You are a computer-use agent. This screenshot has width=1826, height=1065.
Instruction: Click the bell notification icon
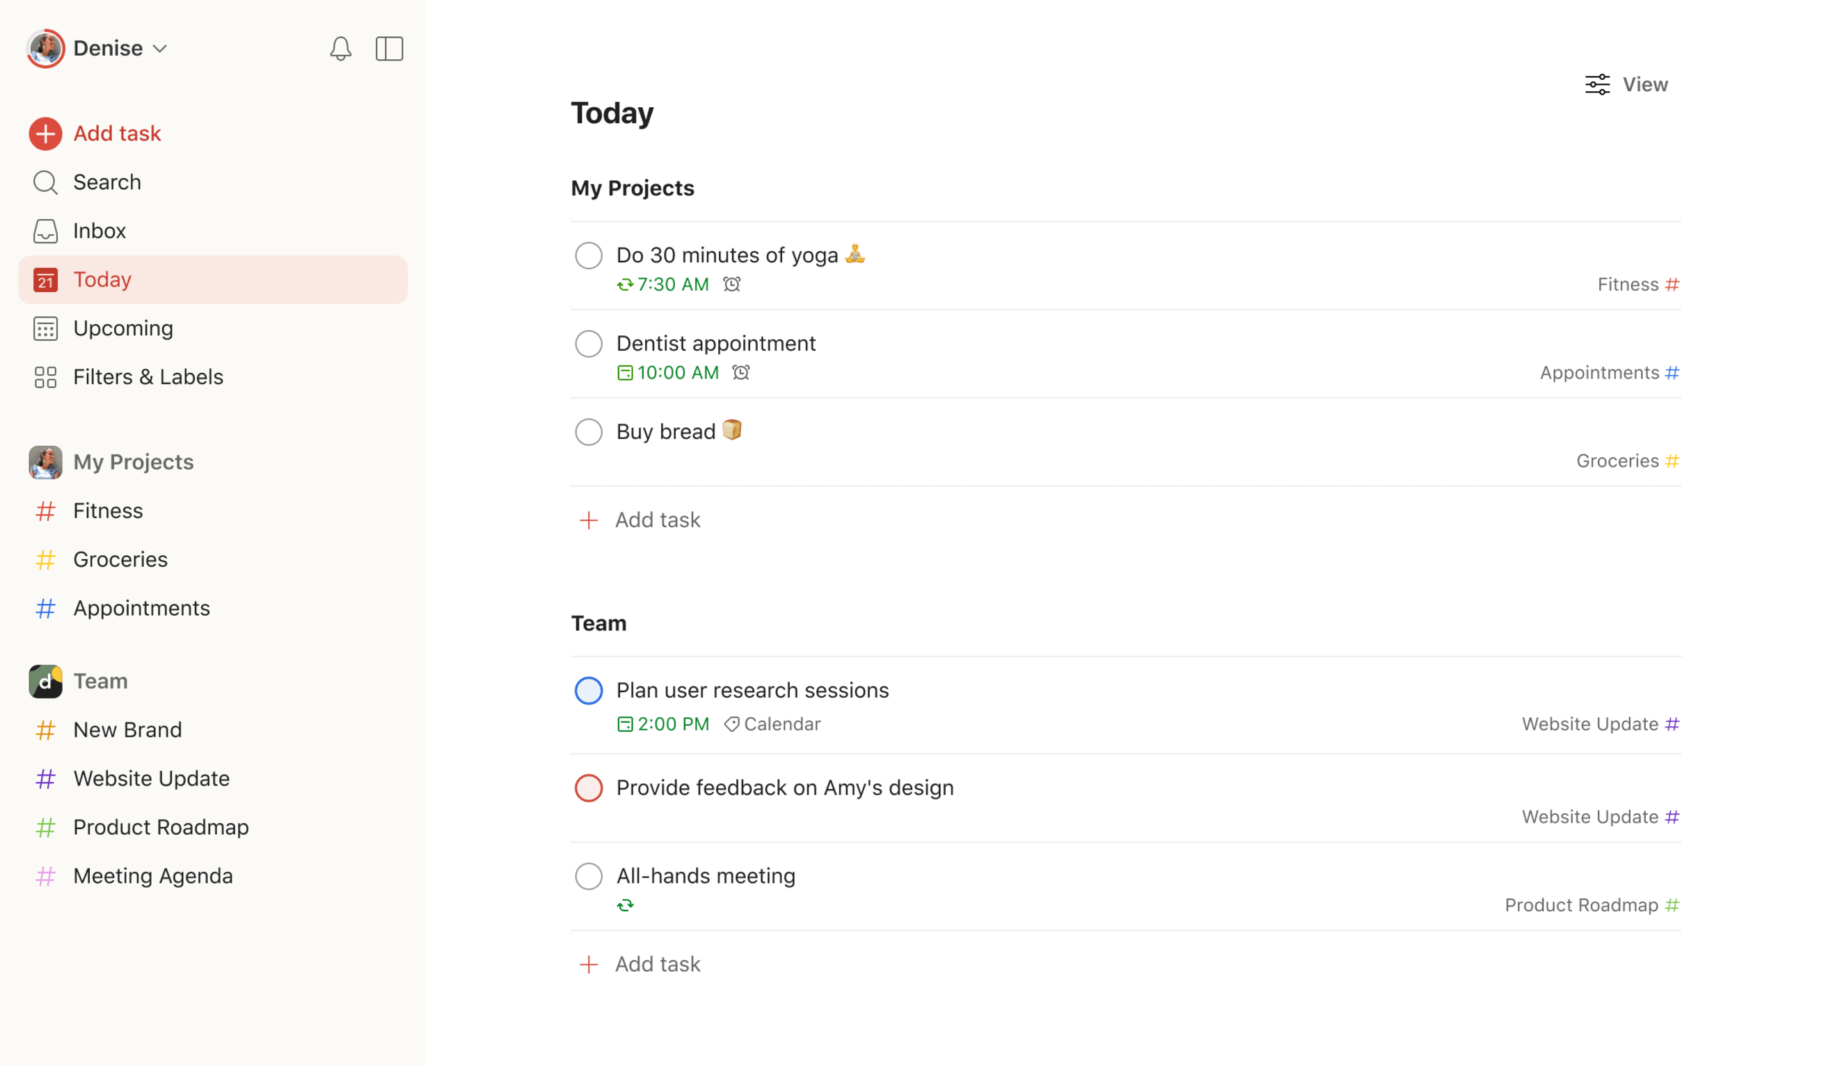(339, 48)
